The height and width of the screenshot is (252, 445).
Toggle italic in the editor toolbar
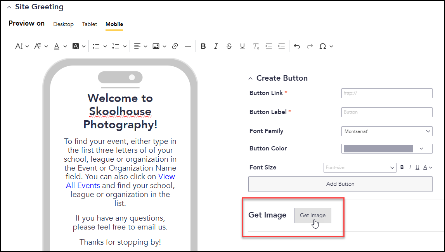click(x=216, y=46)
